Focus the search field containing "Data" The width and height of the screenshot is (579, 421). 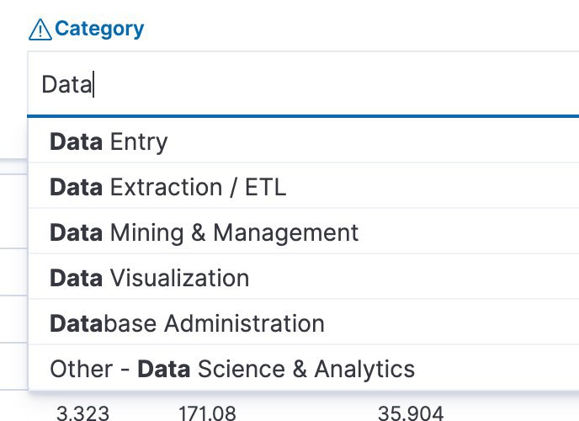pos(303,84)
